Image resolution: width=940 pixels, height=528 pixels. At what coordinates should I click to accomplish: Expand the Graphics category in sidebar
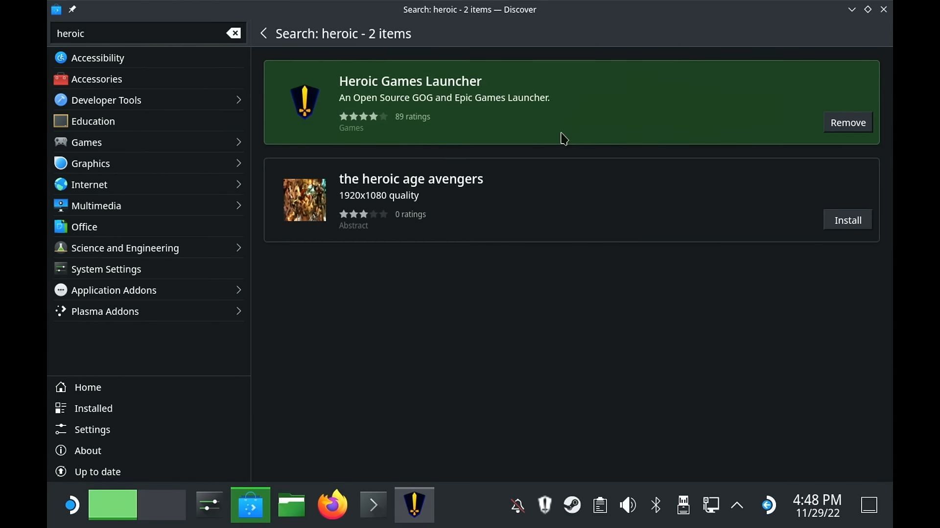[237, 163]
